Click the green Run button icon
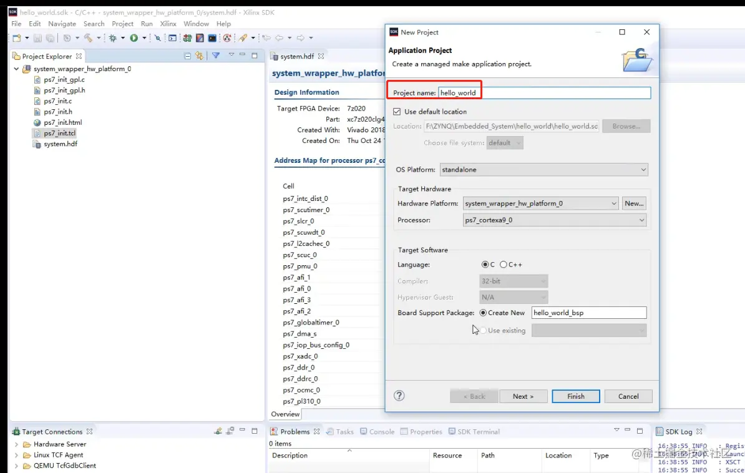This screenshot has width=745, height=473. (134, 38)
